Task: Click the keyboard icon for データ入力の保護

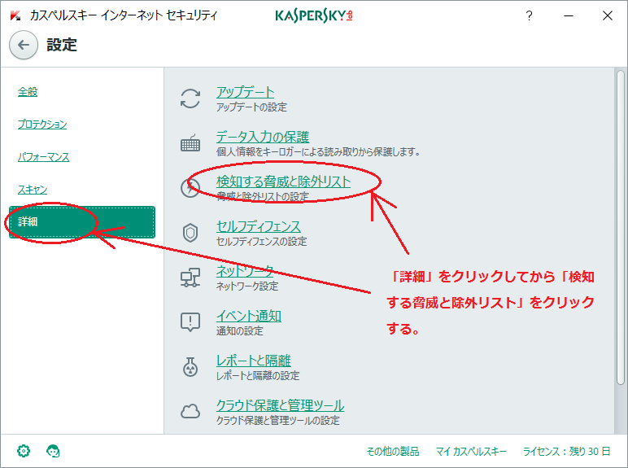Action: (190, 144)
